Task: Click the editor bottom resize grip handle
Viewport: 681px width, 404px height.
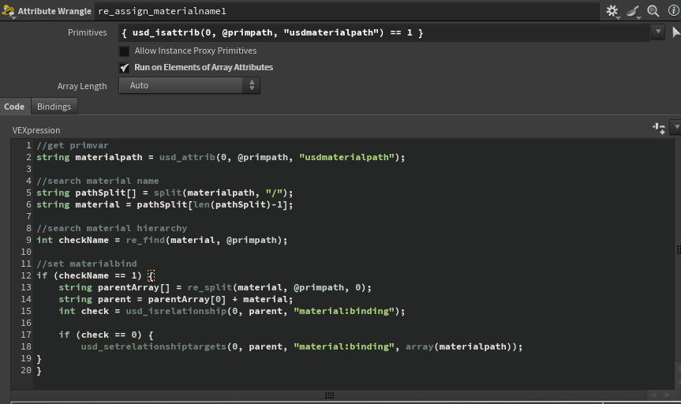Action: click(329, 395)
